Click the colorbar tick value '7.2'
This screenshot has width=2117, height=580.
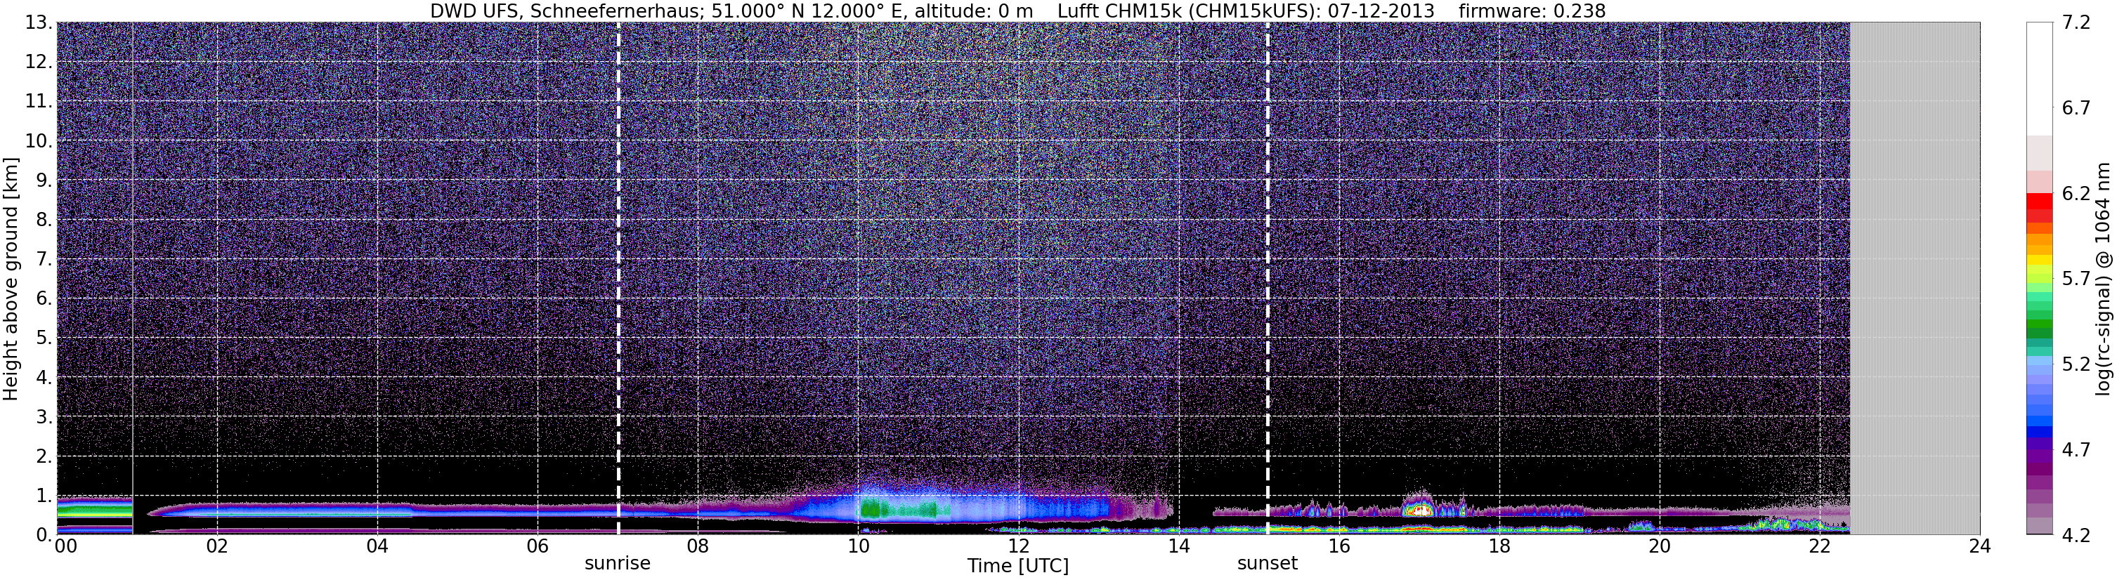coord(2076,23)
